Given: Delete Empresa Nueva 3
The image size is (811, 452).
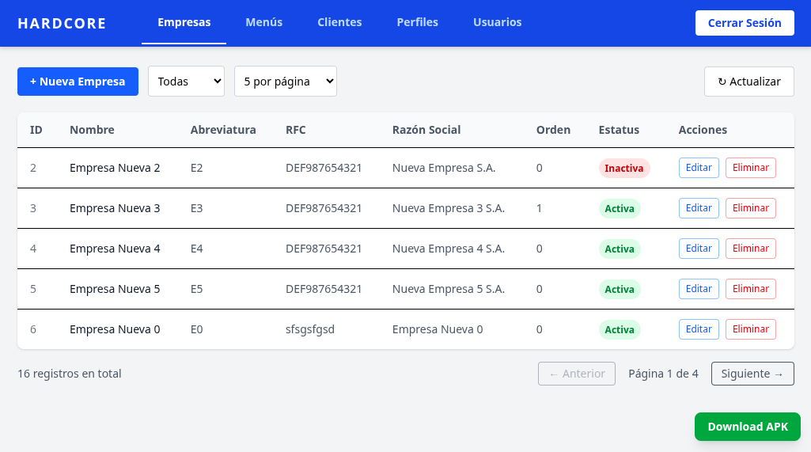Looking at the screenshot, I should point(751,208).
